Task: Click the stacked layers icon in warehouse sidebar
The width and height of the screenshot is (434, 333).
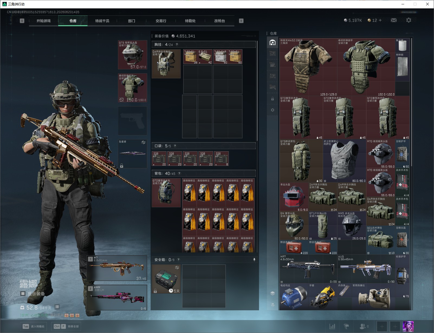Action: coord(273,293)
